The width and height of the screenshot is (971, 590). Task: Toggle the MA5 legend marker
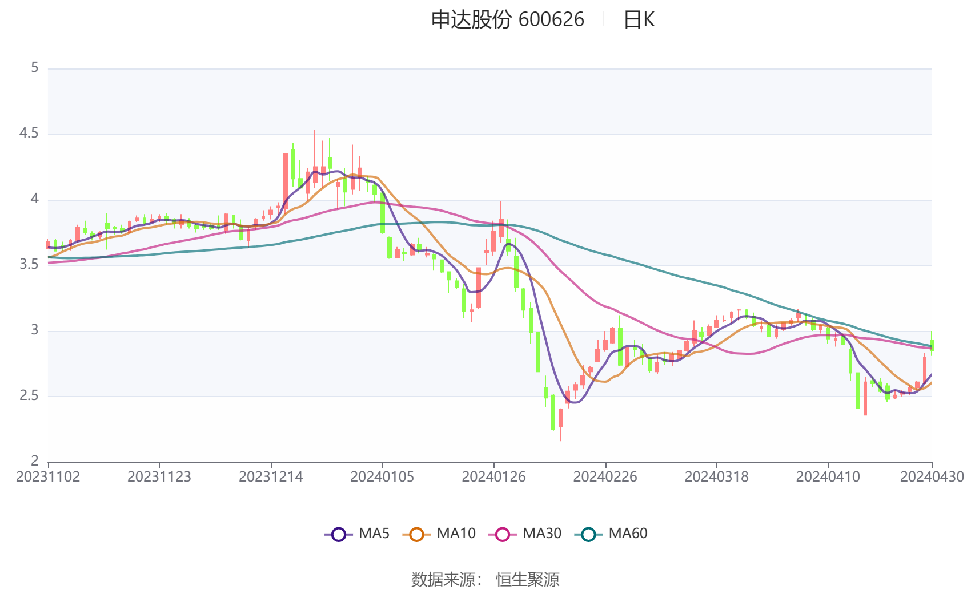pos(339,534)
